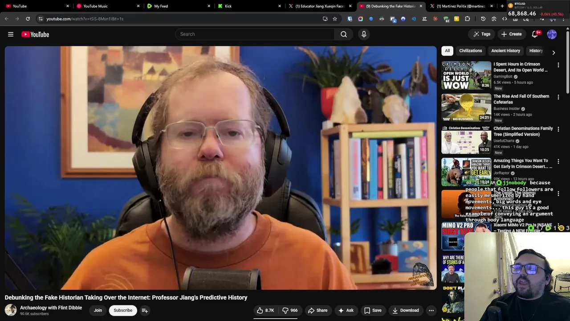
Task: Select the Ancient History filter chip
Action: 505,51
